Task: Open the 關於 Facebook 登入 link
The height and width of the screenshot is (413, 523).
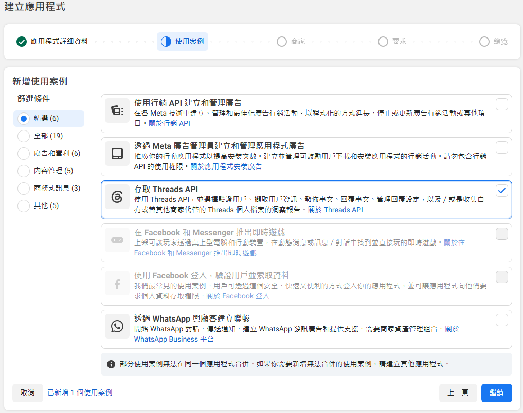Action: click(238, 296)
